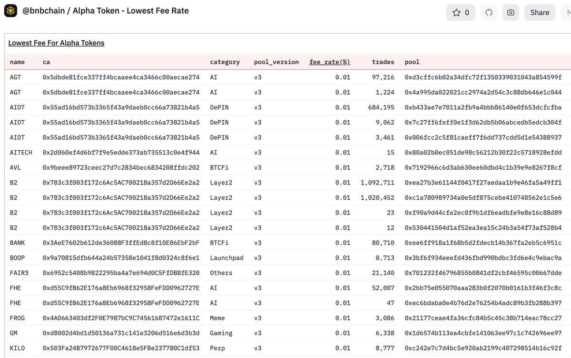The width and height of the screenshot is (571, 358).
Task: Select the FROG name cell
Action: point(17,318)
